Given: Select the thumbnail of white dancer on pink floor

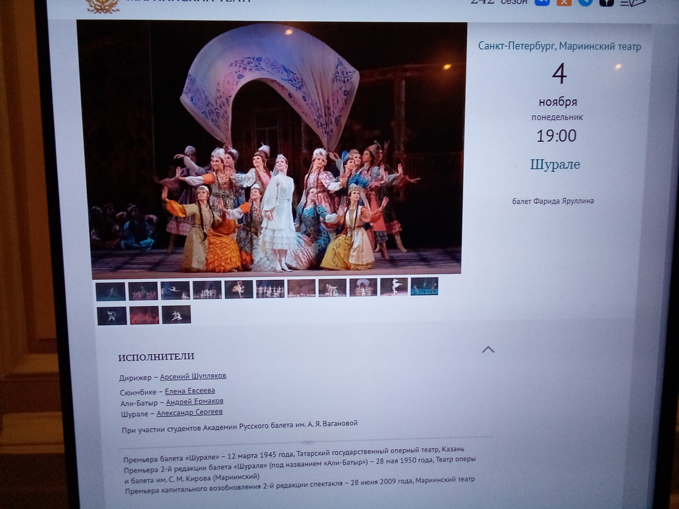Looking at the screenshot, I should coord(394,287).
